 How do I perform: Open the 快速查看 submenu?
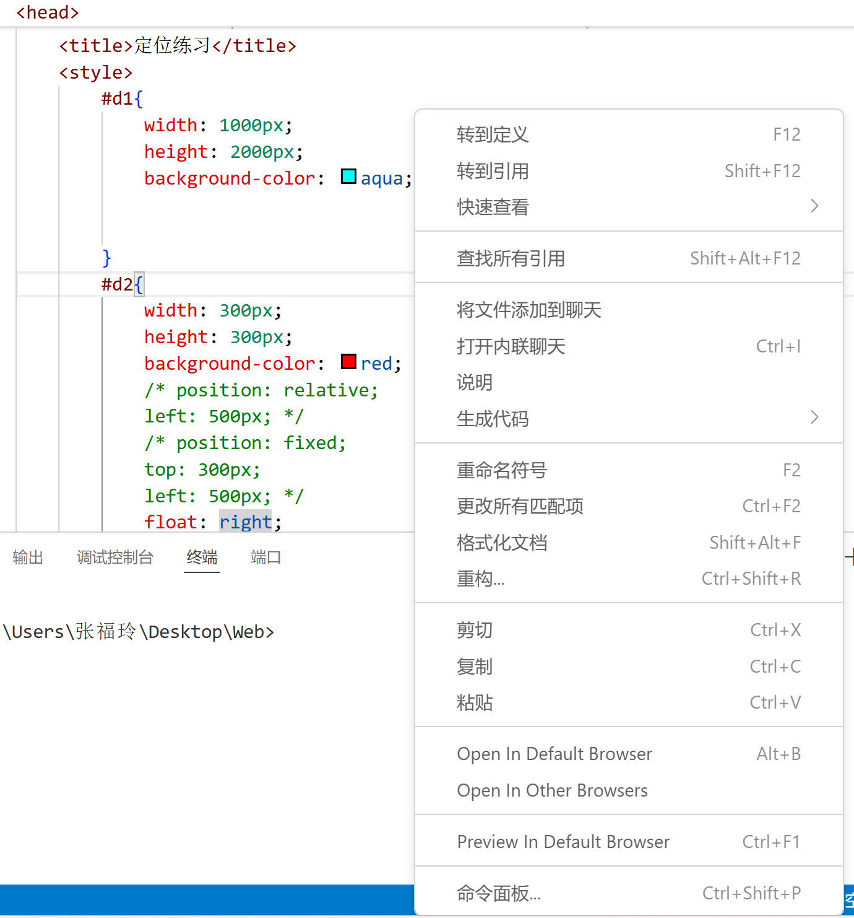pyautogui.click(x=629, y=207)
